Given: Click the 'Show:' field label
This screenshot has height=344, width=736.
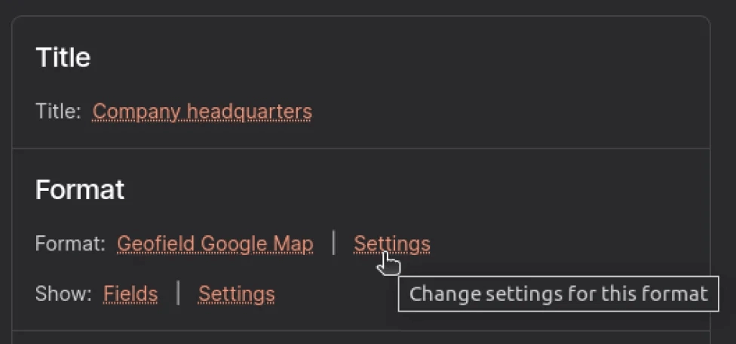Looking at the screenshot, I should coord(63,293).
